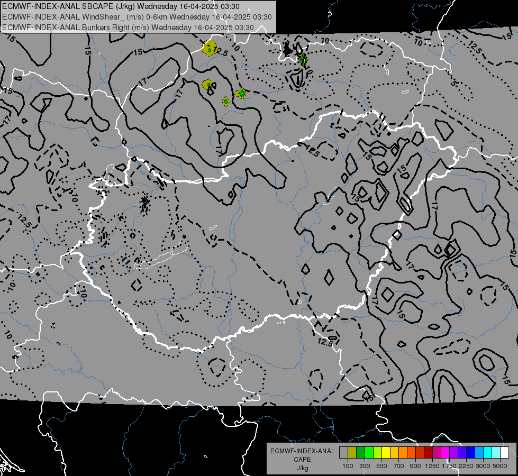The height and width of the screenshot is (476, 518).
Task: Choose the amber gold legend swatch
Action: click(x=394, y=452)
